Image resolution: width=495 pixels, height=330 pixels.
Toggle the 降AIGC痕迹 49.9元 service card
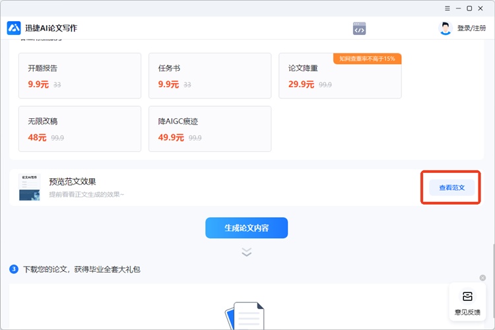[210, 129]
